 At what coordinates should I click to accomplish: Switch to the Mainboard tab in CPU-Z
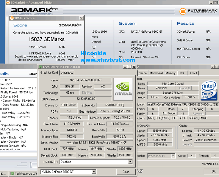coord(156,73)
